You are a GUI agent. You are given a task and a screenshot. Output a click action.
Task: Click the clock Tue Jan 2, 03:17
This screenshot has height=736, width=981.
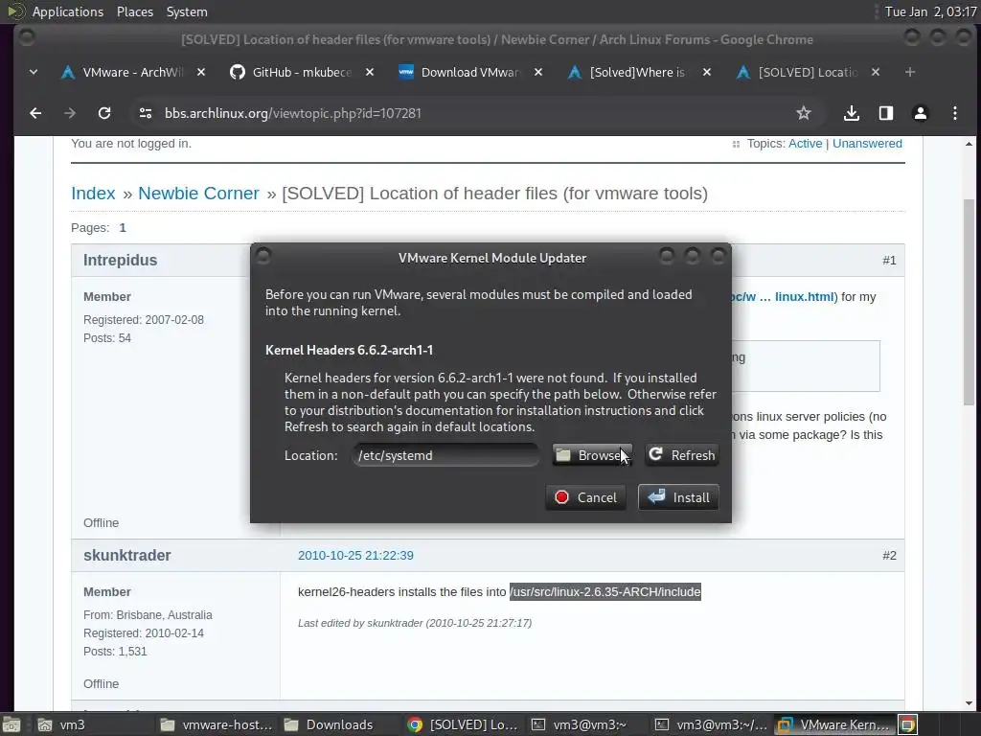click(930, 11)
